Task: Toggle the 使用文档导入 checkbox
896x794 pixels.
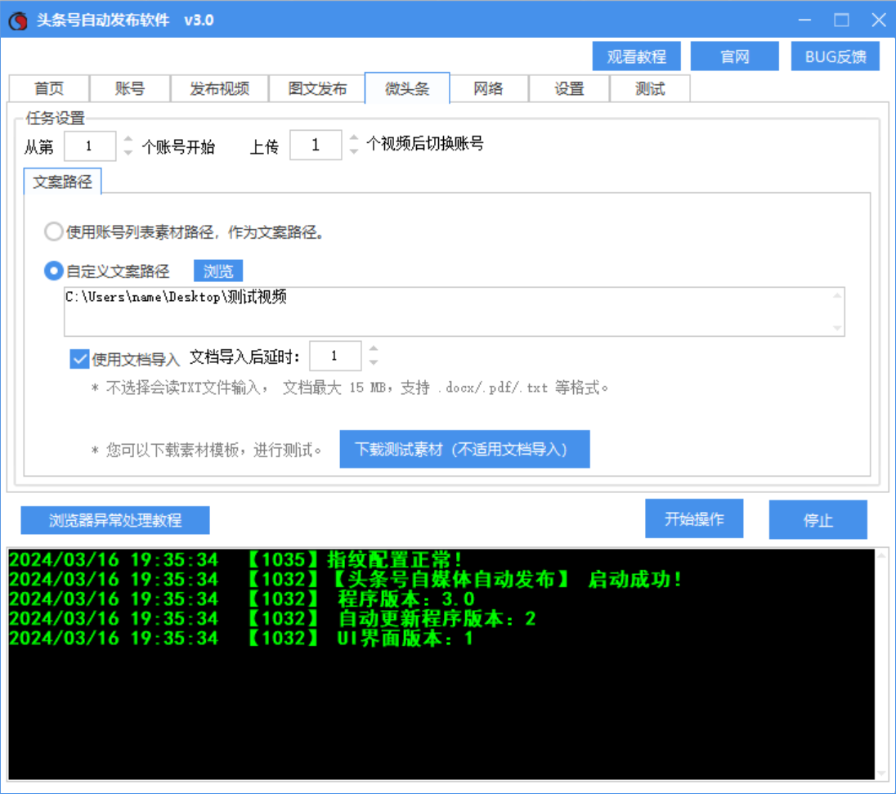Action: [x=79, y=359]
